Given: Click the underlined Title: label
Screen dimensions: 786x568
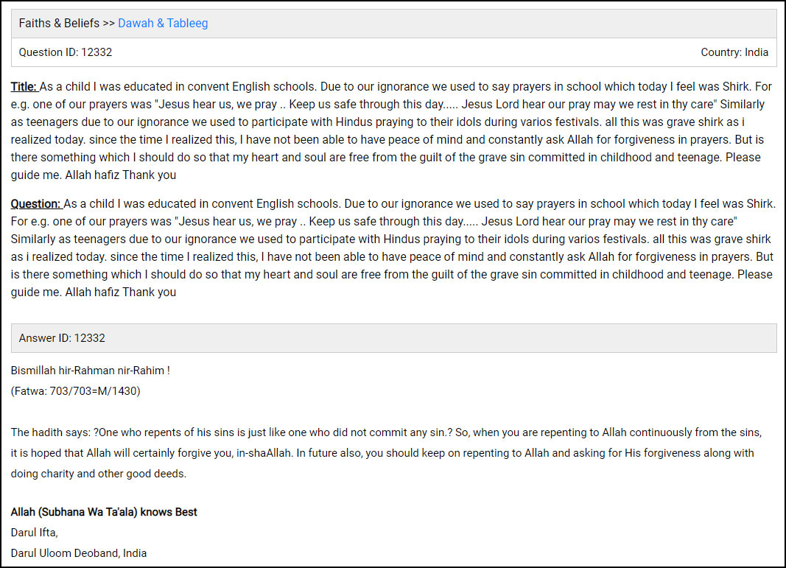Looking at the screenshot, I should 24,87.
